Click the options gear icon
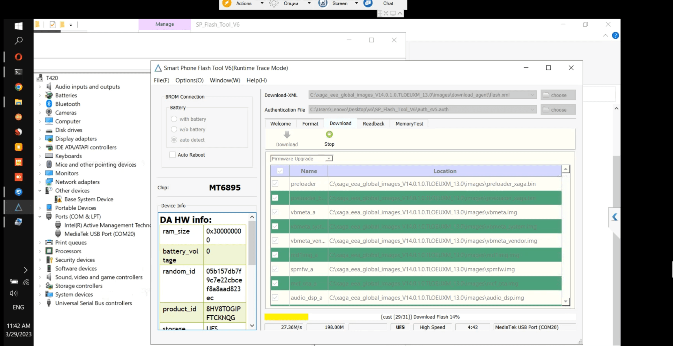673x346 pixels. [x=274, y=3]
